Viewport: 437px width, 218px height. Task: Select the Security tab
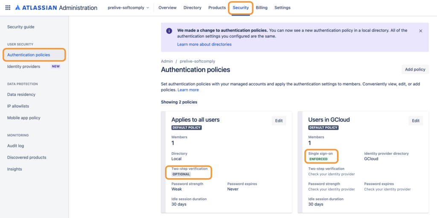pyautogui.click(x=241, y=8)
